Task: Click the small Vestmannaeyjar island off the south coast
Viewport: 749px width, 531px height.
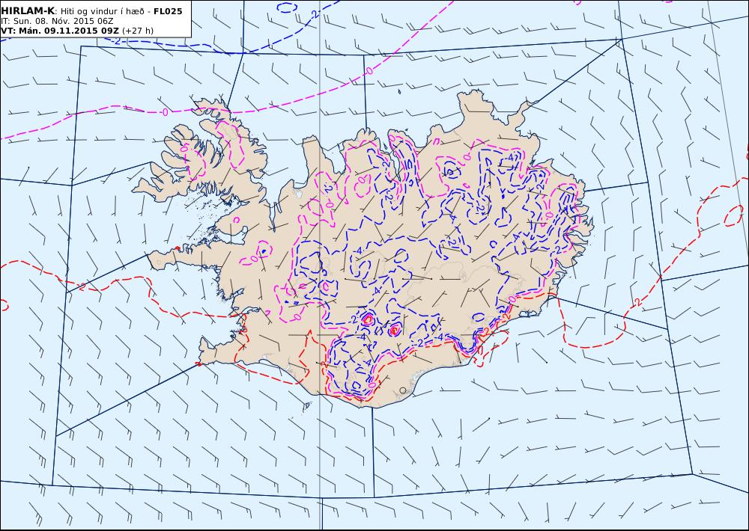Action: pyautogui.click(x=307, y=407)
